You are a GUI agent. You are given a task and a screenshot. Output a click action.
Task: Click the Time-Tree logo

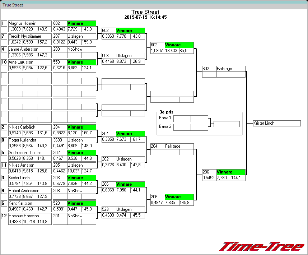[262, 246]
